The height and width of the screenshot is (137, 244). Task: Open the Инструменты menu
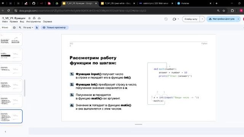point(34,22)
